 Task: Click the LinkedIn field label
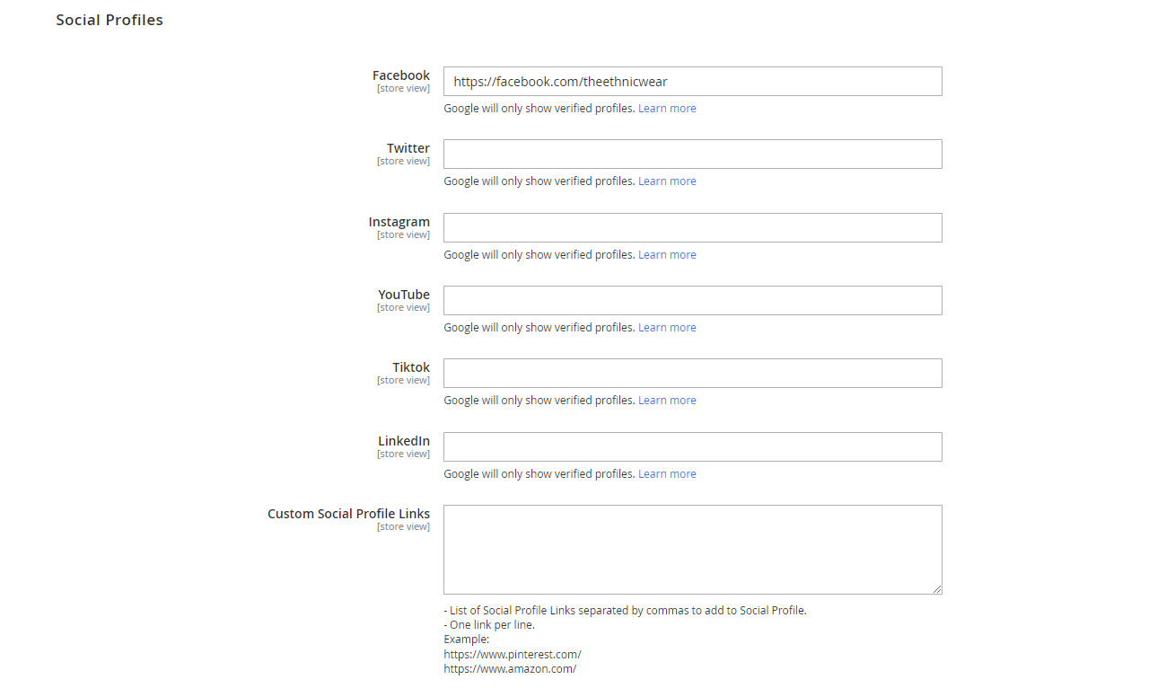coord(403,441)
